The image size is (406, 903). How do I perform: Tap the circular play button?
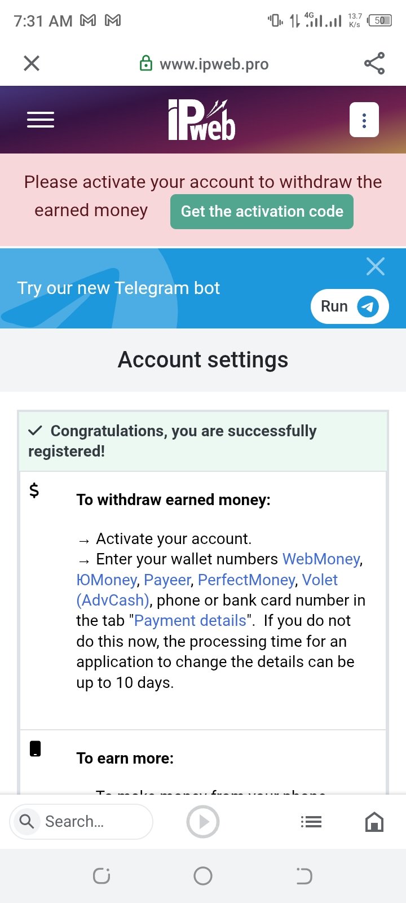point(203,822)
